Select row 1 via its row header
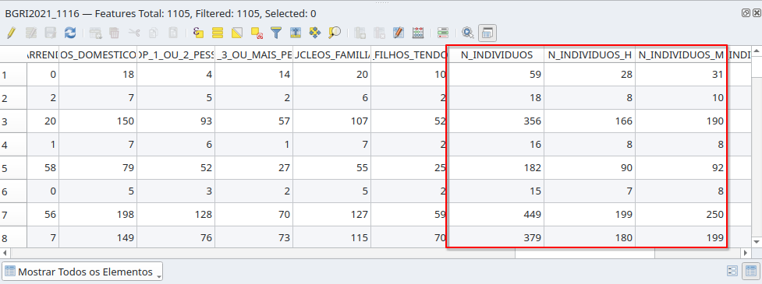762x284 pixels. [x=13, y=75]
